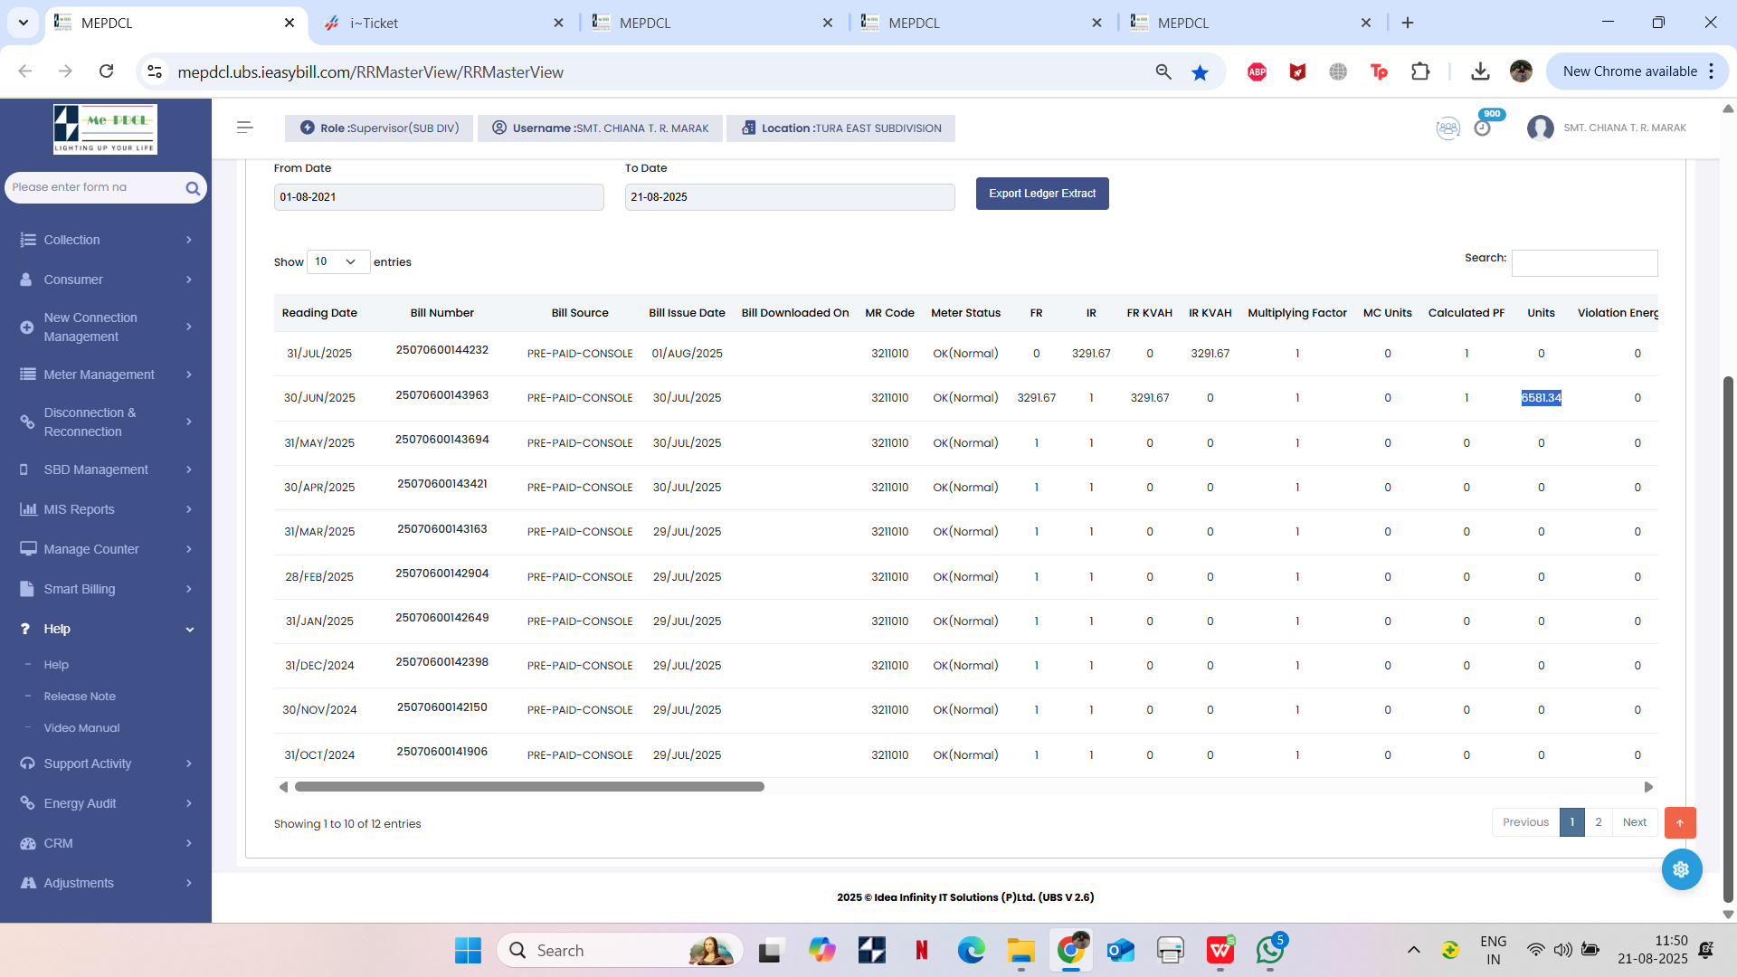Click the red scroll-to-top arrow button
The image size is (1737, 977).
(x=1680, y=822)
